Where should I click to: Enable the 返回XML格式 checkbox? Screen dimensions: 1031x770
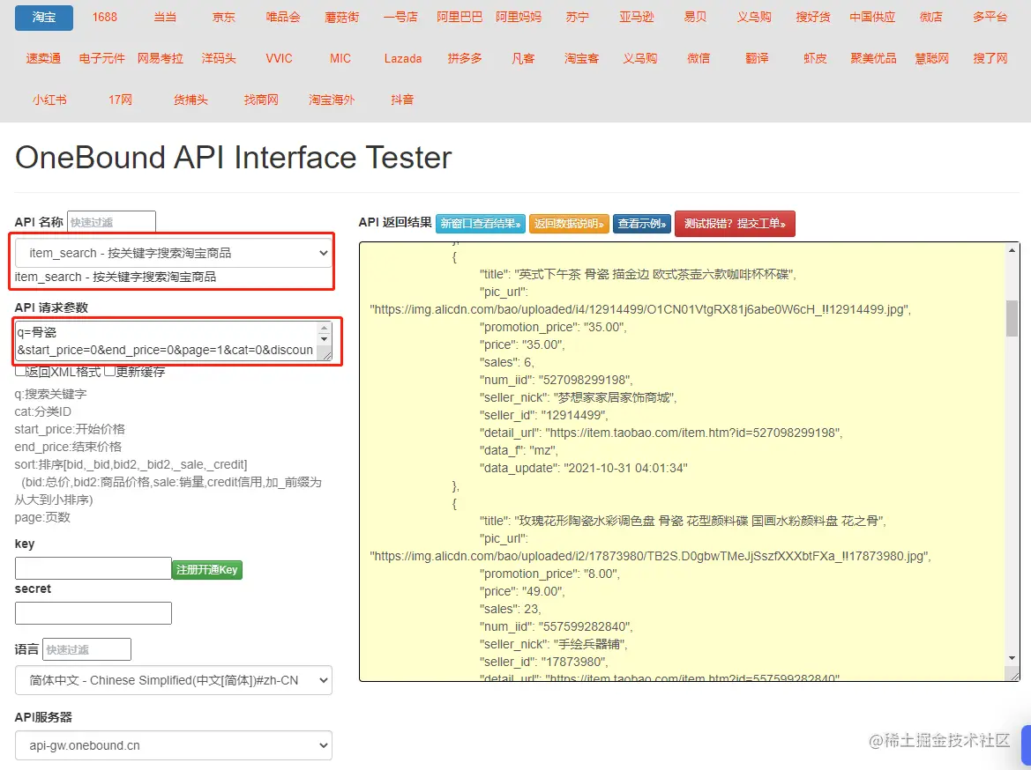click(19, 371)
